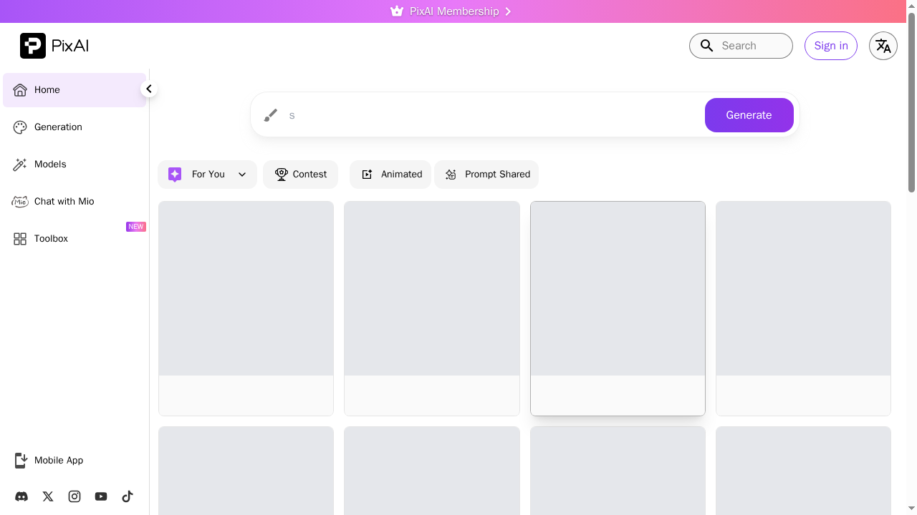
Task: Open the Instagram social link
Action: click(75, 496)
